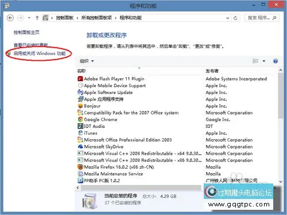Click the vertical scrollbar up arrow

point(281,70)
